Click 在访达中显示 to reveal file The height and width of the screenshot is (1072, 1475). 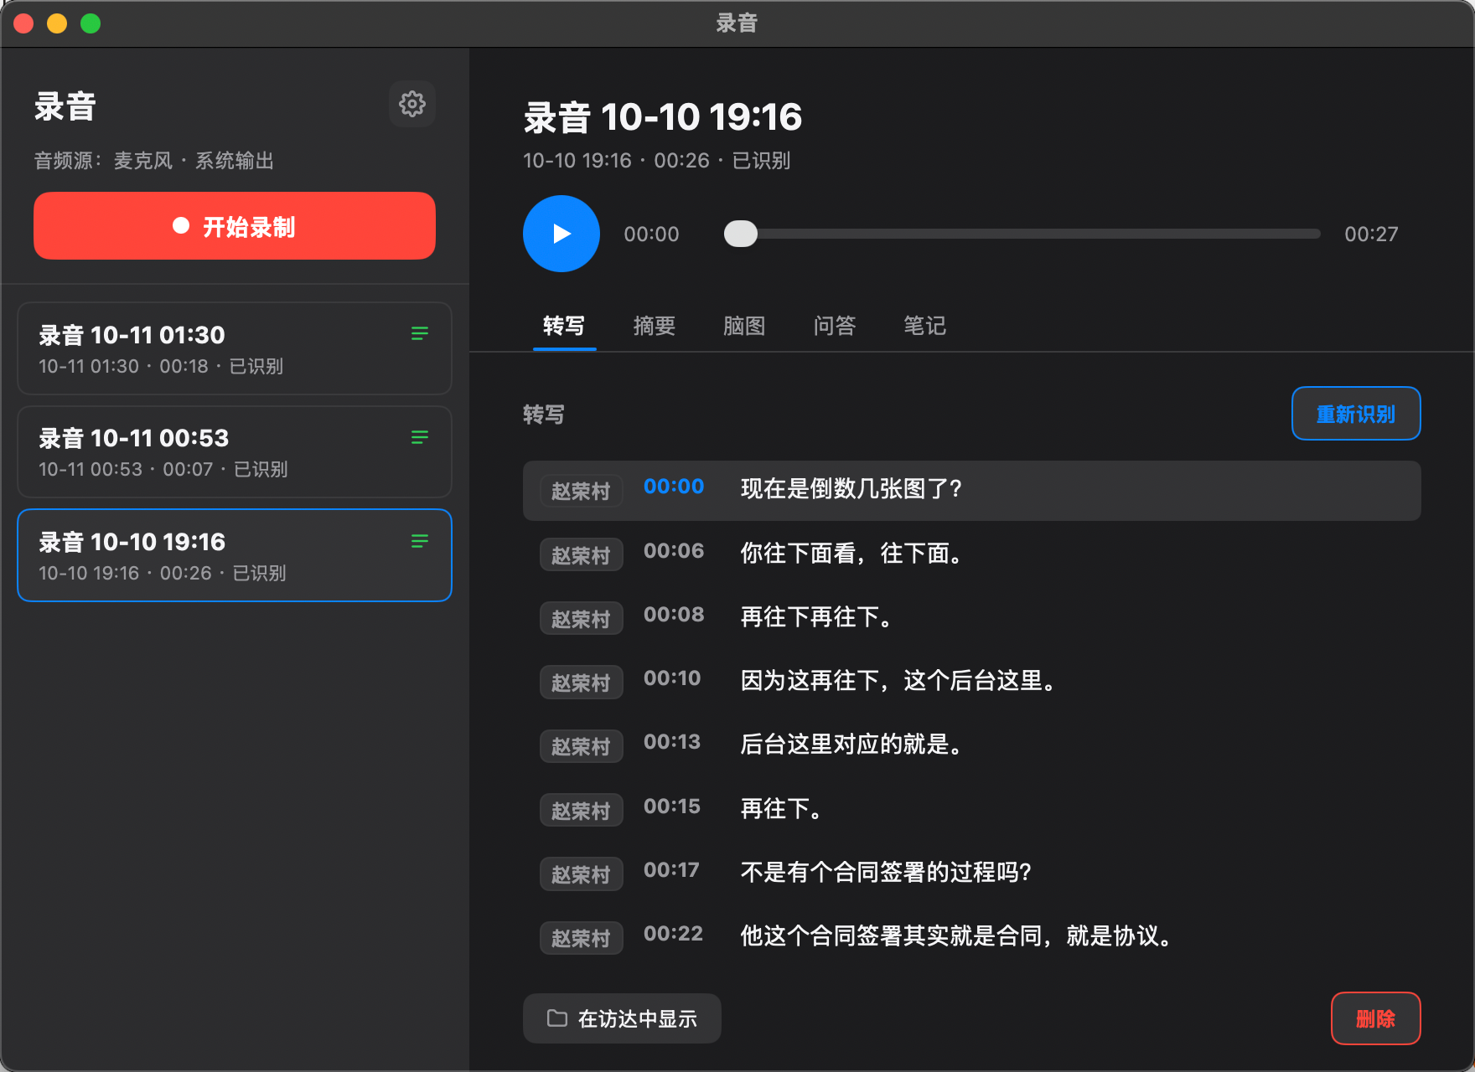pyautogui.click(x=622, y=1018)
